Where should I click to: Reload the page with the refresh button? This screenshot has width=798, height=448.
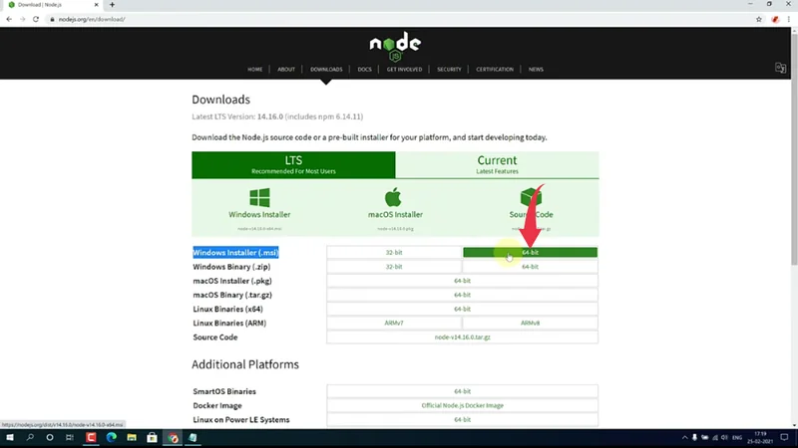36,19
